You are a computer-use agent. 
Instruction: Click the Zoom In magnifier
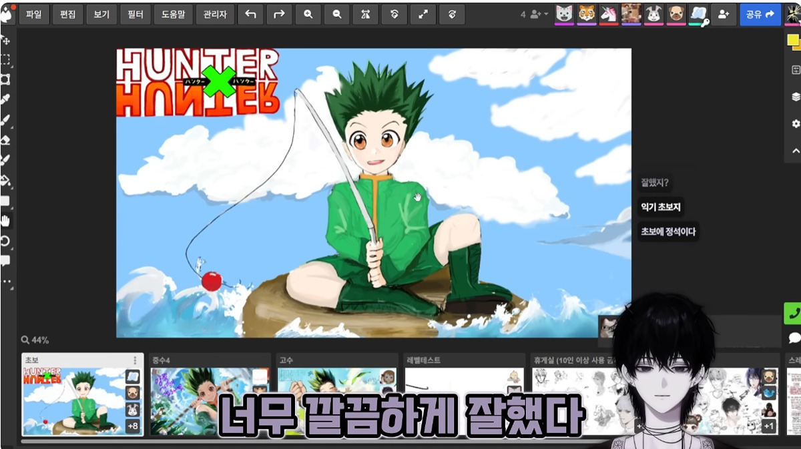tap(308, 14)
